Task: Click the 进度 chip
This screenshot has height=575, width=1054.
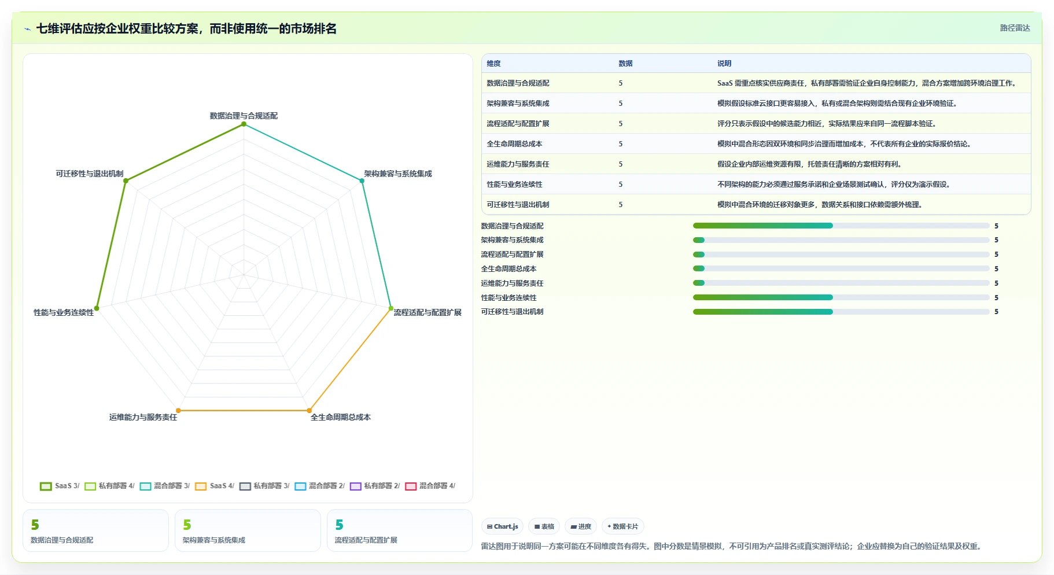Action: pos(581,526)
